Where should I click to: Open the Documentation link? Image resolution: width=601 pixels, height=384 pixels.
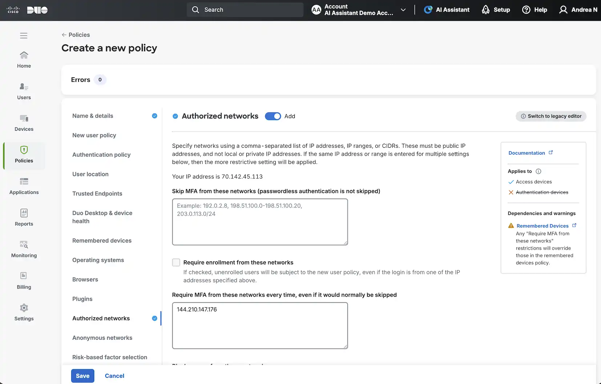pyautogui.click(x=527, y=153)
